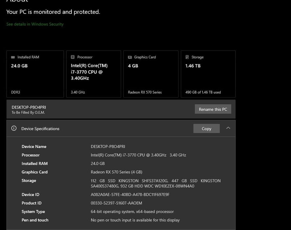Select the DDR3 label in RAM card

tap(15, 92)
